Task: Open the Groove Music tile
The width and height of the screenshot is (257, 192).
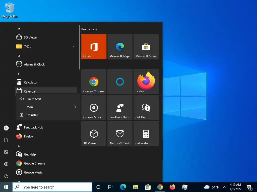Action: [x=94, y=108]
